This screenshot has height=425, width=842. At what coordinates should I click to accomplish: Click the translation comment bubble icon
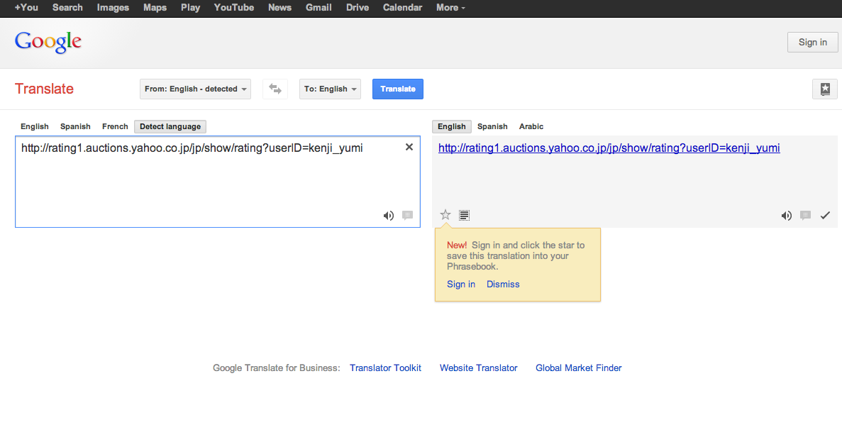806,216
